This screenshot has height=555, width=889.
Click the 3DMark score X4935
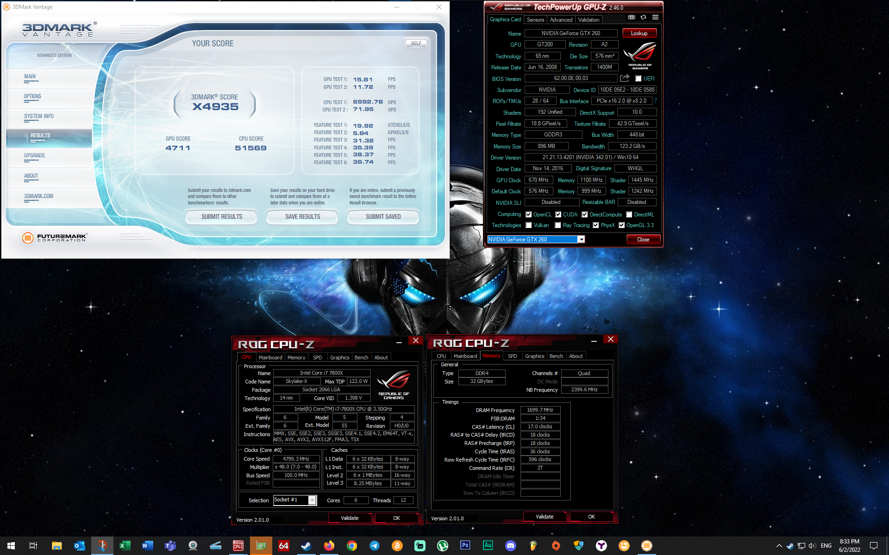point(215,107)
